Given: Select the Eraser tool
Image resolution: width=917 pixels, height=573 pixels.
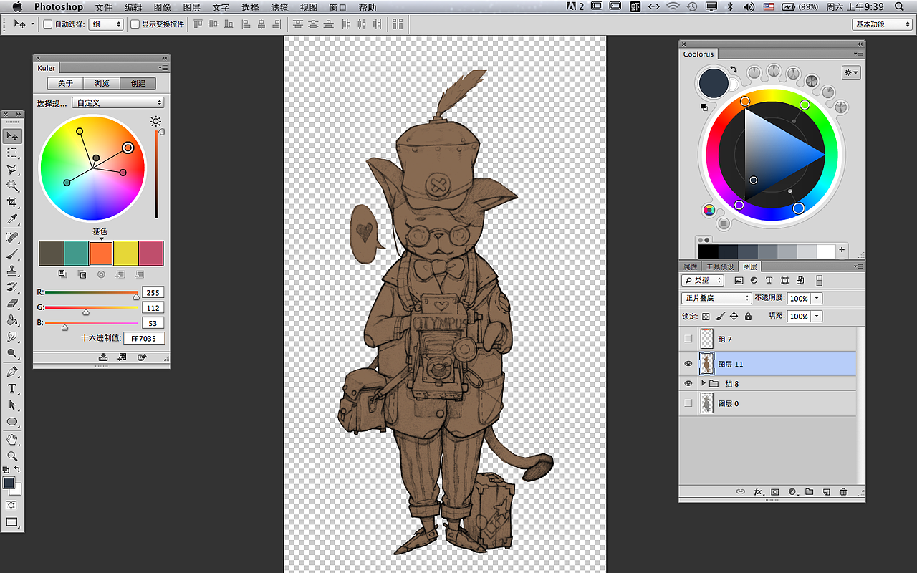Looking at the screenshot, I should [12, 304].
